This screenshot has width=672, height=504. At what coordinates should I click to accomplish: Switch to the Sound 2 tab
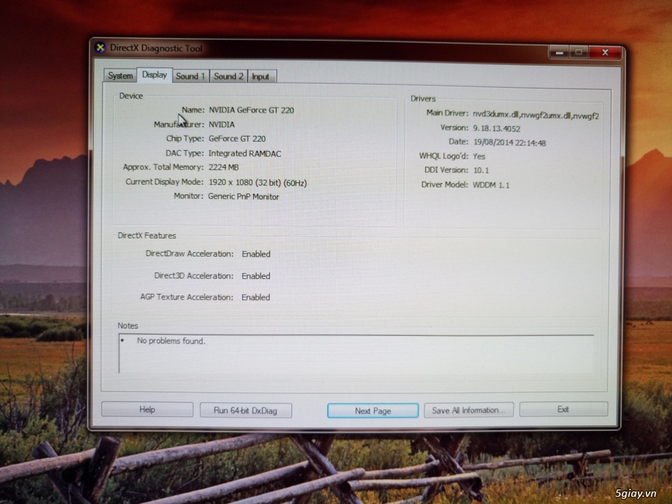[228, 76]
